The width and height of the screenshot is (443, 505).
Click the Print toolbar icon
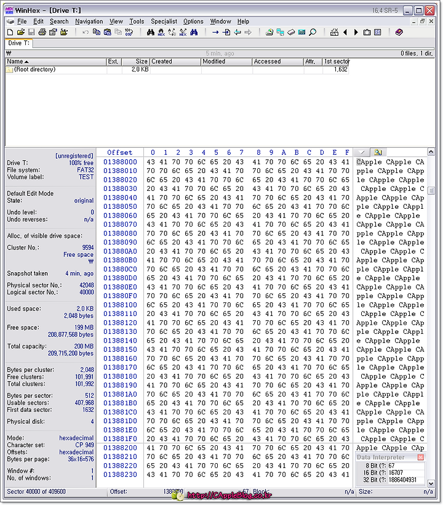(x=42, y=32)
